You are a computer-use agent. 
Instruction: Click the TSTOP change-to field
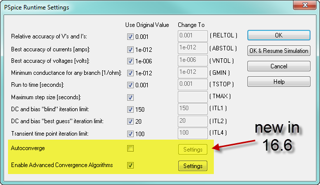click(193, 84)
